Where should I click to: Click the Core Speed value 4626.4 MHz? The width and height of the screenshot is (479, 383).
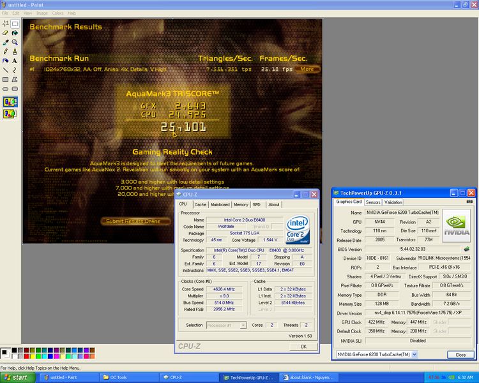pos(224,289)
